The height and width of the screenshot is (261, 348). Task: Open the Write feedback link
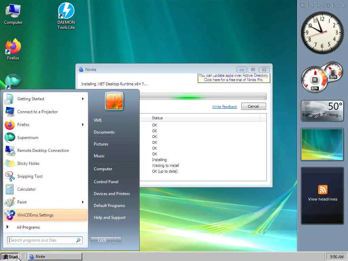point(225,107)
